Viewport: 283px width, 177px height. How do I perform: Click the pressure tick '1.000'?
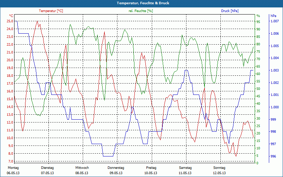point(275,107)
